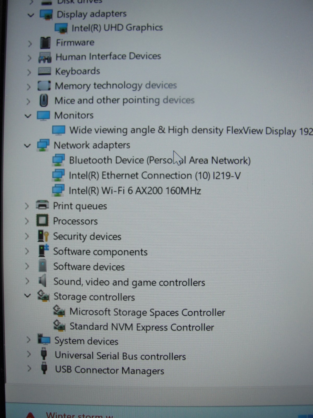This screenshot has width=313, height=418.
Task: Expand the Firmware node
Action: [x=30, y=43]
